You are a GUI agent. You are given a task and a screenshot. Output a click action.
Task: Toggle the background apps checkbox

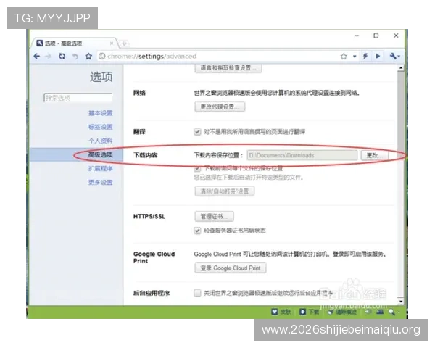(197, 293)
